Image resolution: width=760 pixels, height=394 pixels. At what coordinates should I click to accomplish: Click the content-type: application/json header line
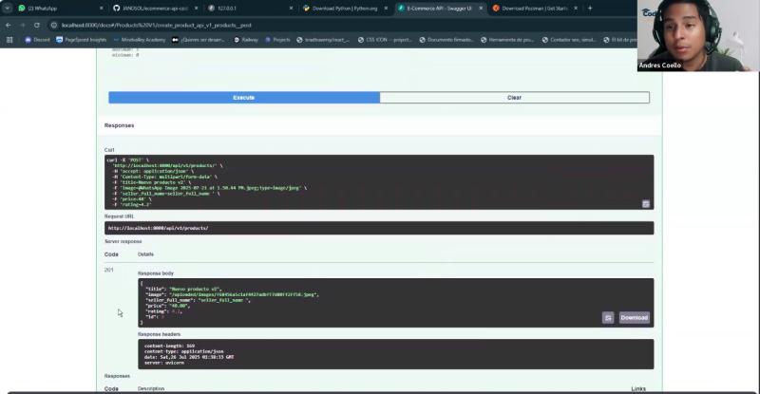183,351
